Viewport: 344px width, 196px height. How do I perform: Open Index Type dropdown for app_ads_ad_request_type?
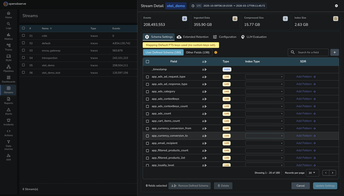tap(265, 77)
